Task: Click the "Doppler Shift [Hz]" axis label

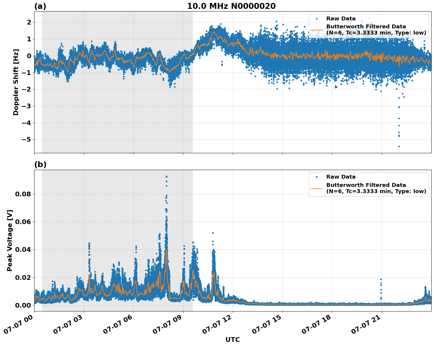Action: 16,82
